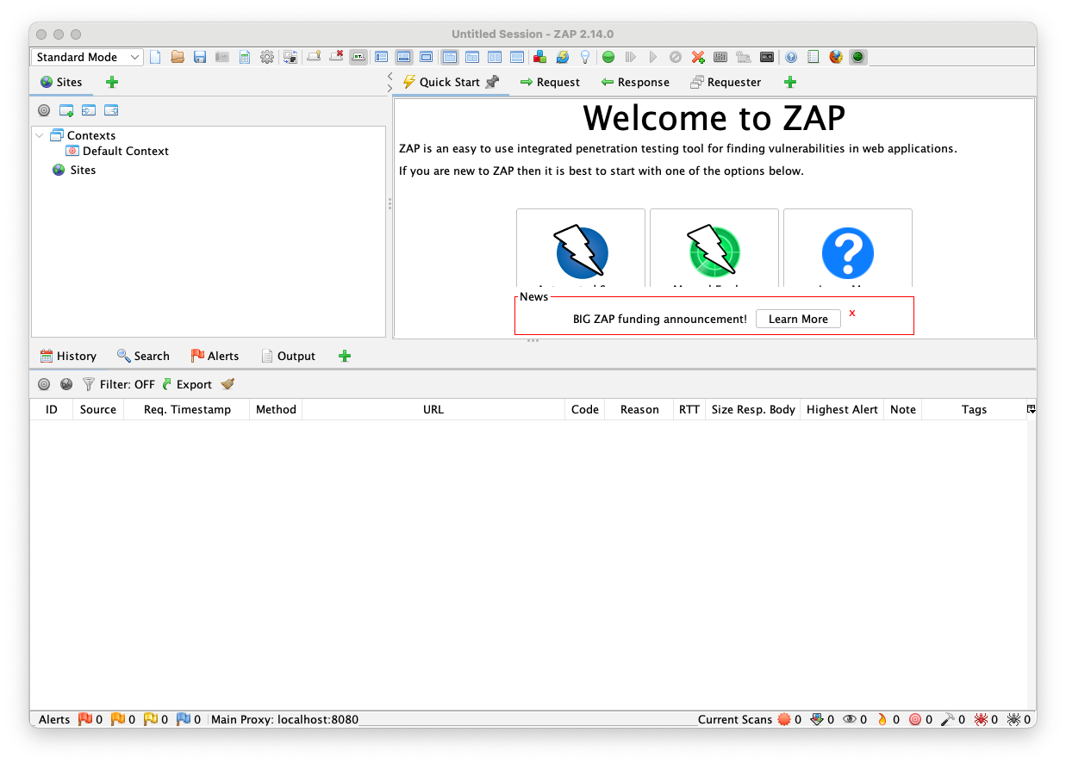Add a tab beside Output tab
The width and height of the screenshot is (1066, 764).
345,356
